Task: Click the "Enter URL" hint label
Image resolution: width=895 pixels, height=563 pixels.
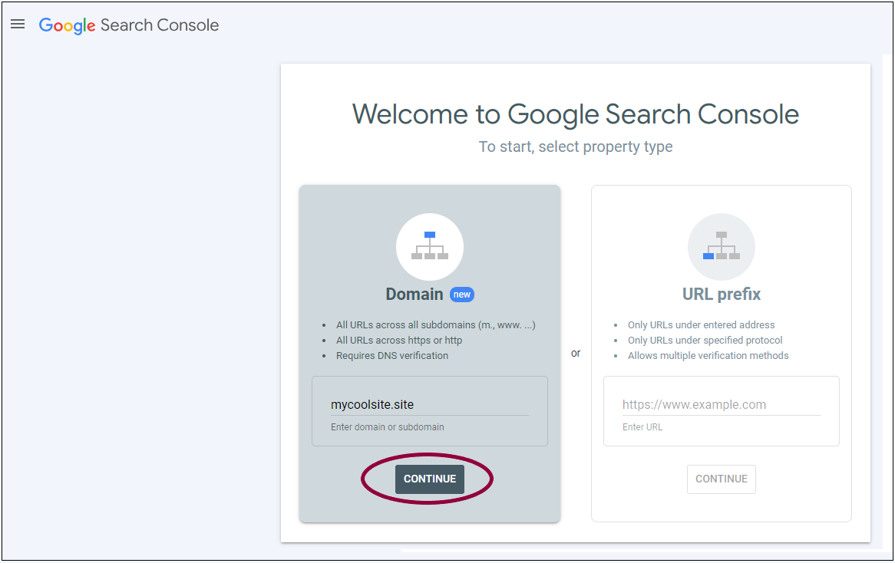Action: [x=642, y=427]
